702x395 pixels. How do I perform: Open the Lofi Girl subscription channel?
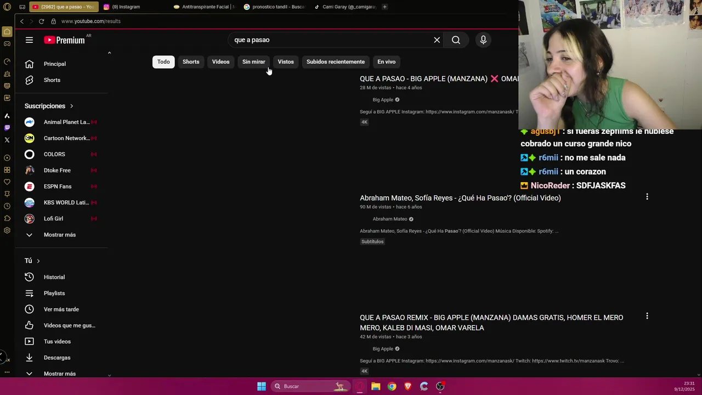pos(60,219)
